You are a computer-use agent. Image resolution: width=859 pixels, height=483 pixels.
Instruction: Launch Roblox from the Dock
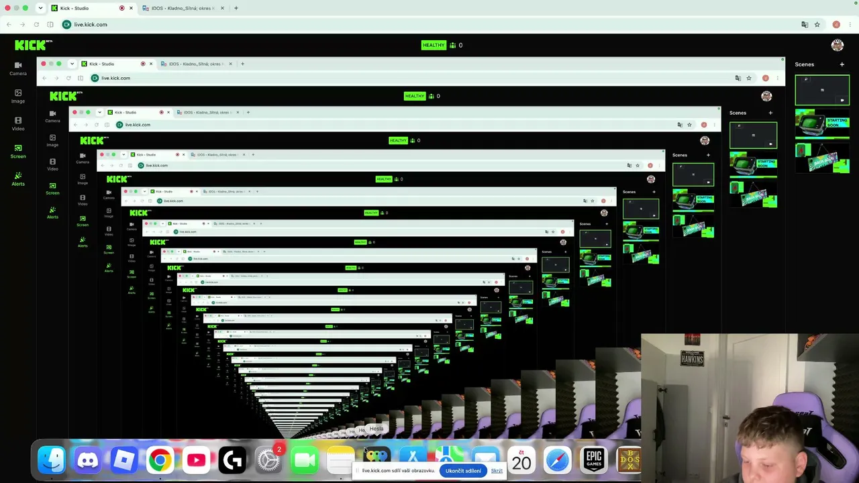click(124, 460)
